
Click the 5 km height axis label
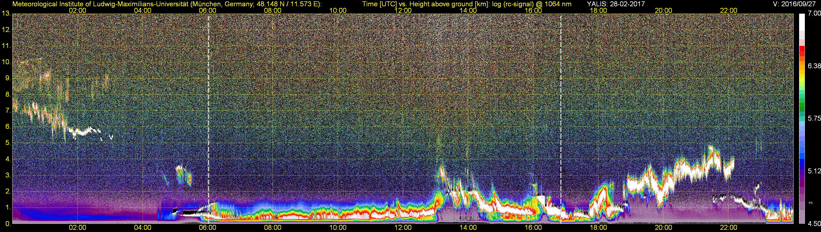[x=8, y=143]
